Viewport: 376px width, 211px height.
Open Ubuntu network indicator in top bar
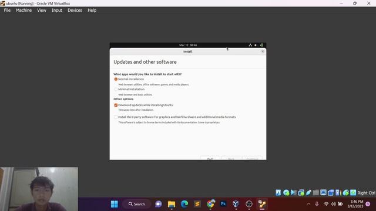(x=250, y=45)
